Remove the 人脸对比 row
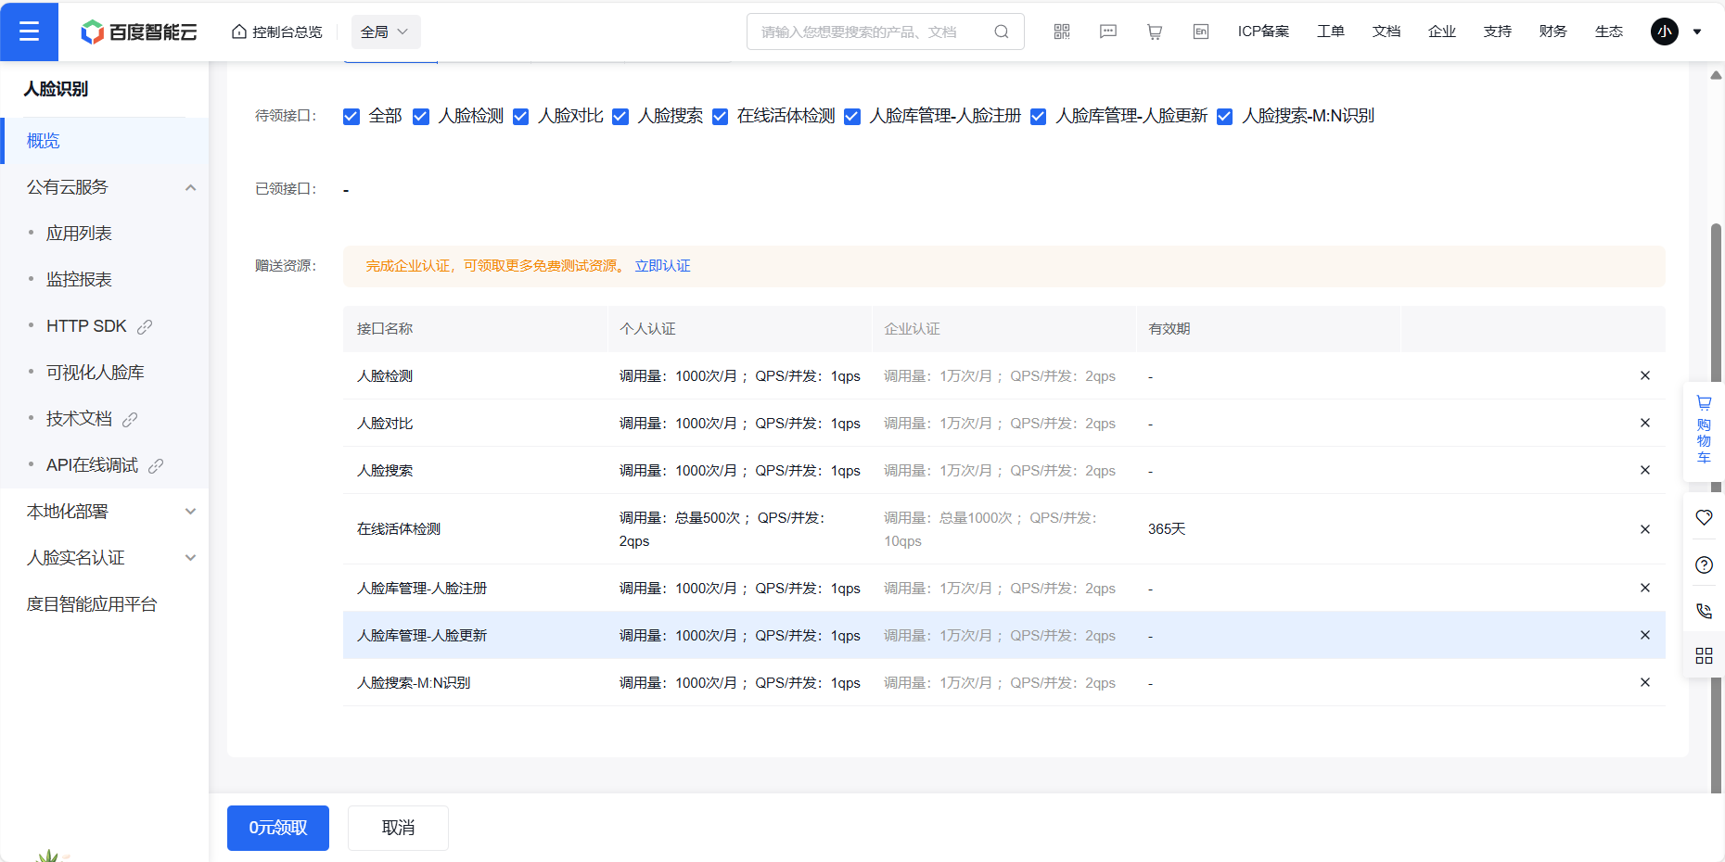This screenshot has width=1725, height=862. pyautogui.click(x=1645, y=423)
